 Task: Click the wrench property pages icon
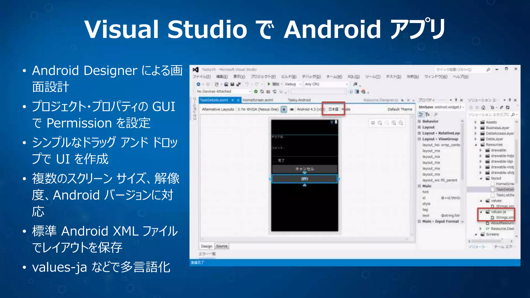click(x=436, y=114)
